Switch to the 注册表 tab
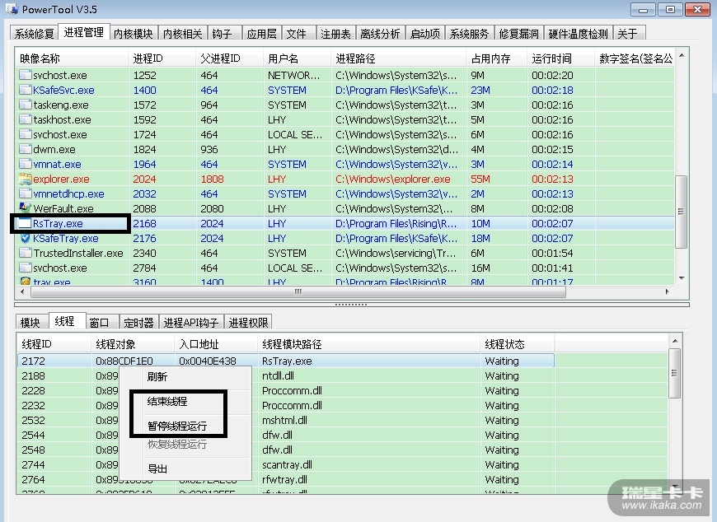This screenshot has height=522, width=717. [x=335, y=33]
